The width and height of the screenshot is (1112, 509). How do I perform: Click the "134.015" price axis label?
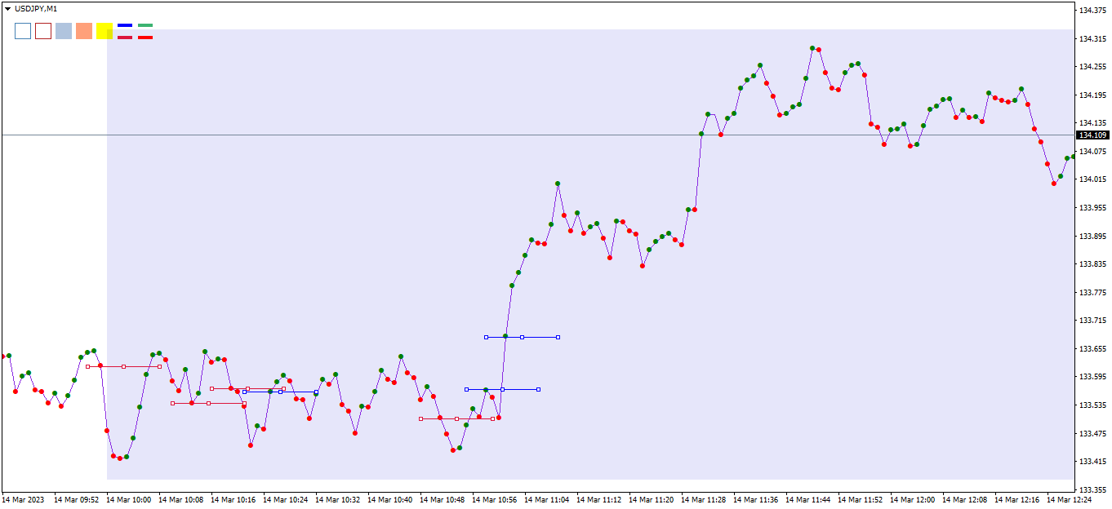point(1092,179)
